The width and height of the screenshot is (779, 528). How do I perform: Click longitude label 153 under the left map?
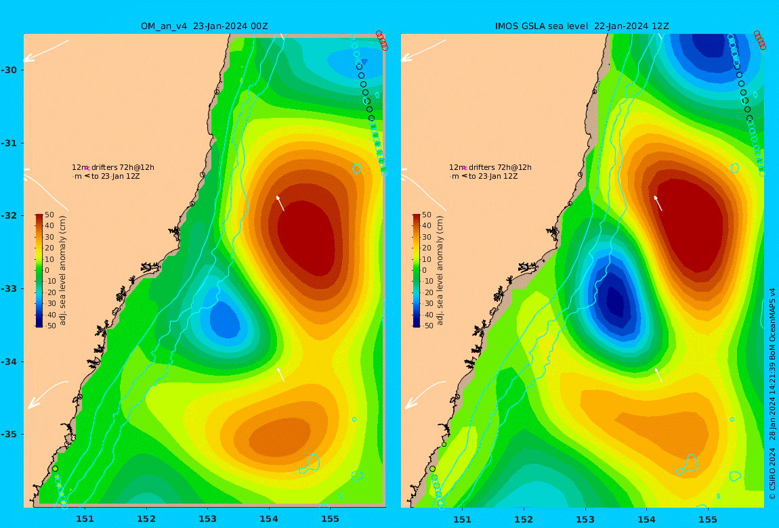tap(208, 519)
